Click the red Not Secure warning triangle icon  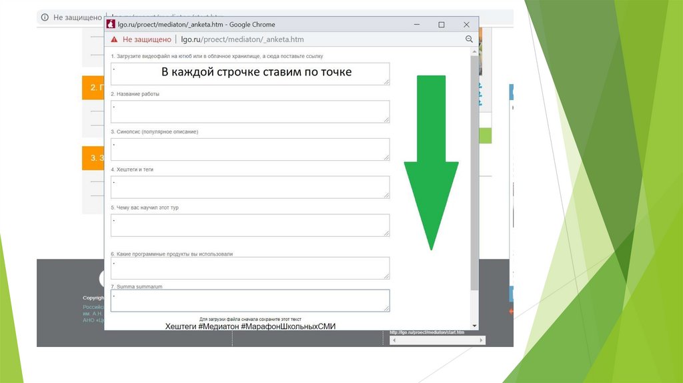[114, 39]
